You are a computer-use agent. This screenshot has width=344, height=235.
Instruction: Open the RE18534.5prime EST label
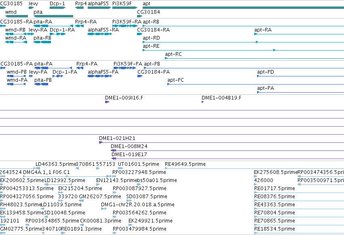click(274, 229)
